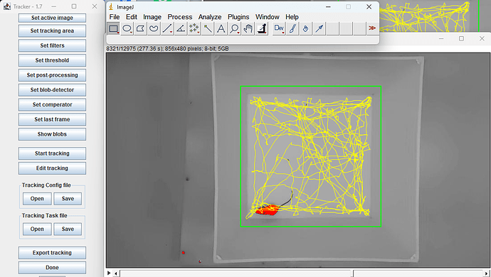Viewport: 491px width, 277px height.
Task: Open the Analyze menu
Action: click(210, 17)
